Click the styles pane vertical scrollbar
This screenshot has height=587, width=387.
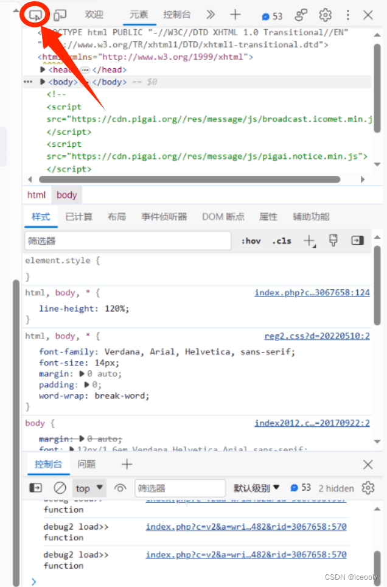(x=377, y=286)
